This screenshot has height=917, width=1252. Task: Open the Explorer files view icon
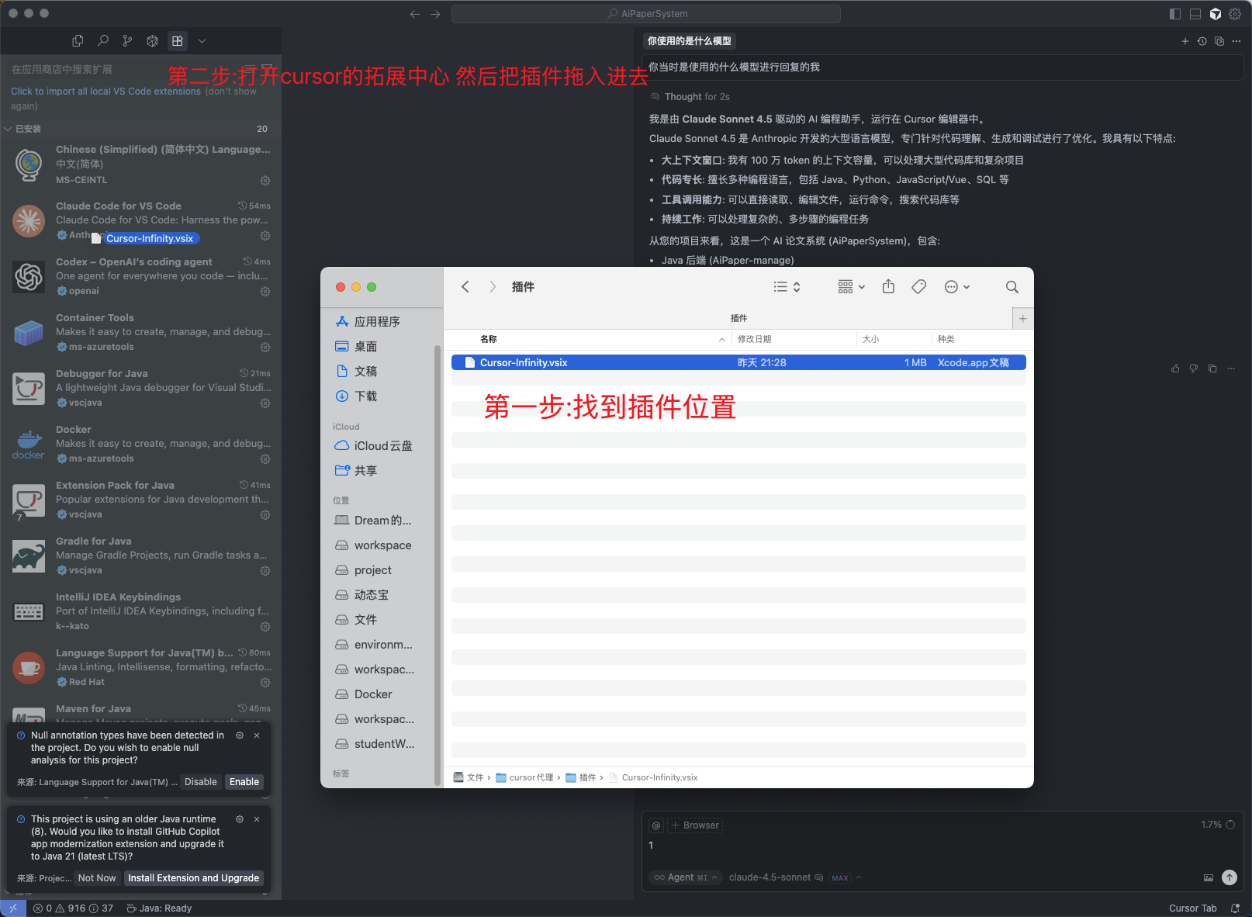click(x=78, y=41)
